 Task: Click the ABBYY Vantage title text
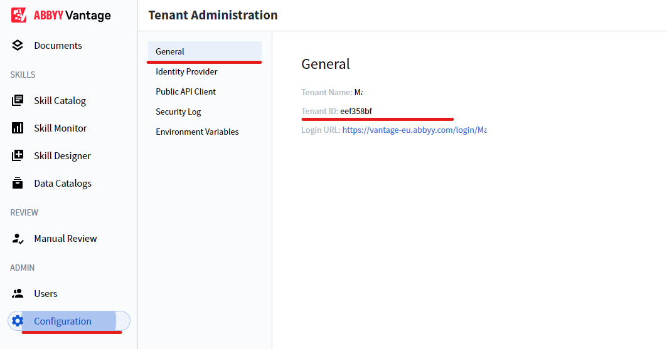[x=72, y=15]
